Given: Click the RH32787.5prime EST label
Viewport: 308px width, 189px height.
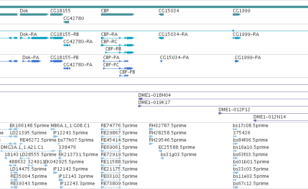Looking at the screenshot, I should [168, 126].
